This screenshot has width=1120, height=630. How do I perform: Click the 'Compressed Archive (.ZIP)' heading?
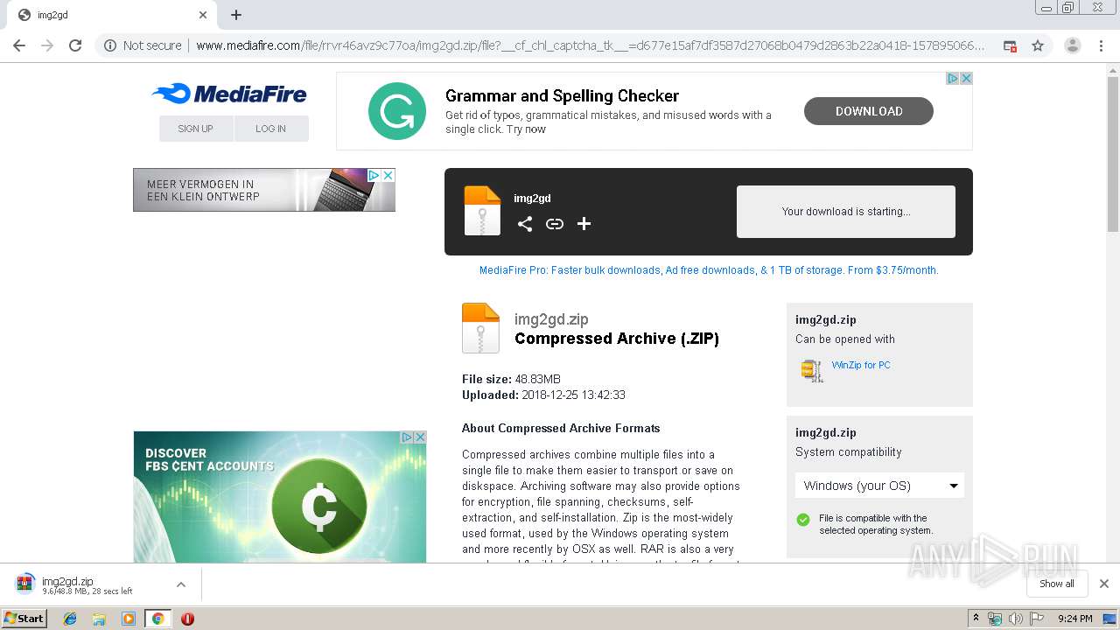pyautogui.click(x=617, y=339)
